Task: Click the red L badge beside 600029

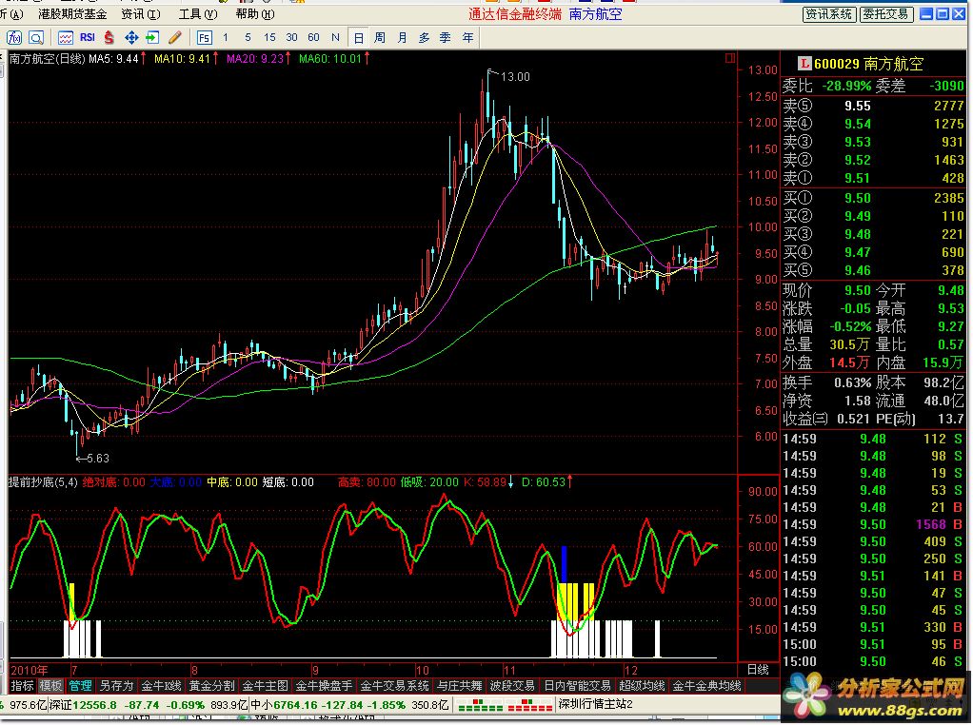Action: click(804, 63)
